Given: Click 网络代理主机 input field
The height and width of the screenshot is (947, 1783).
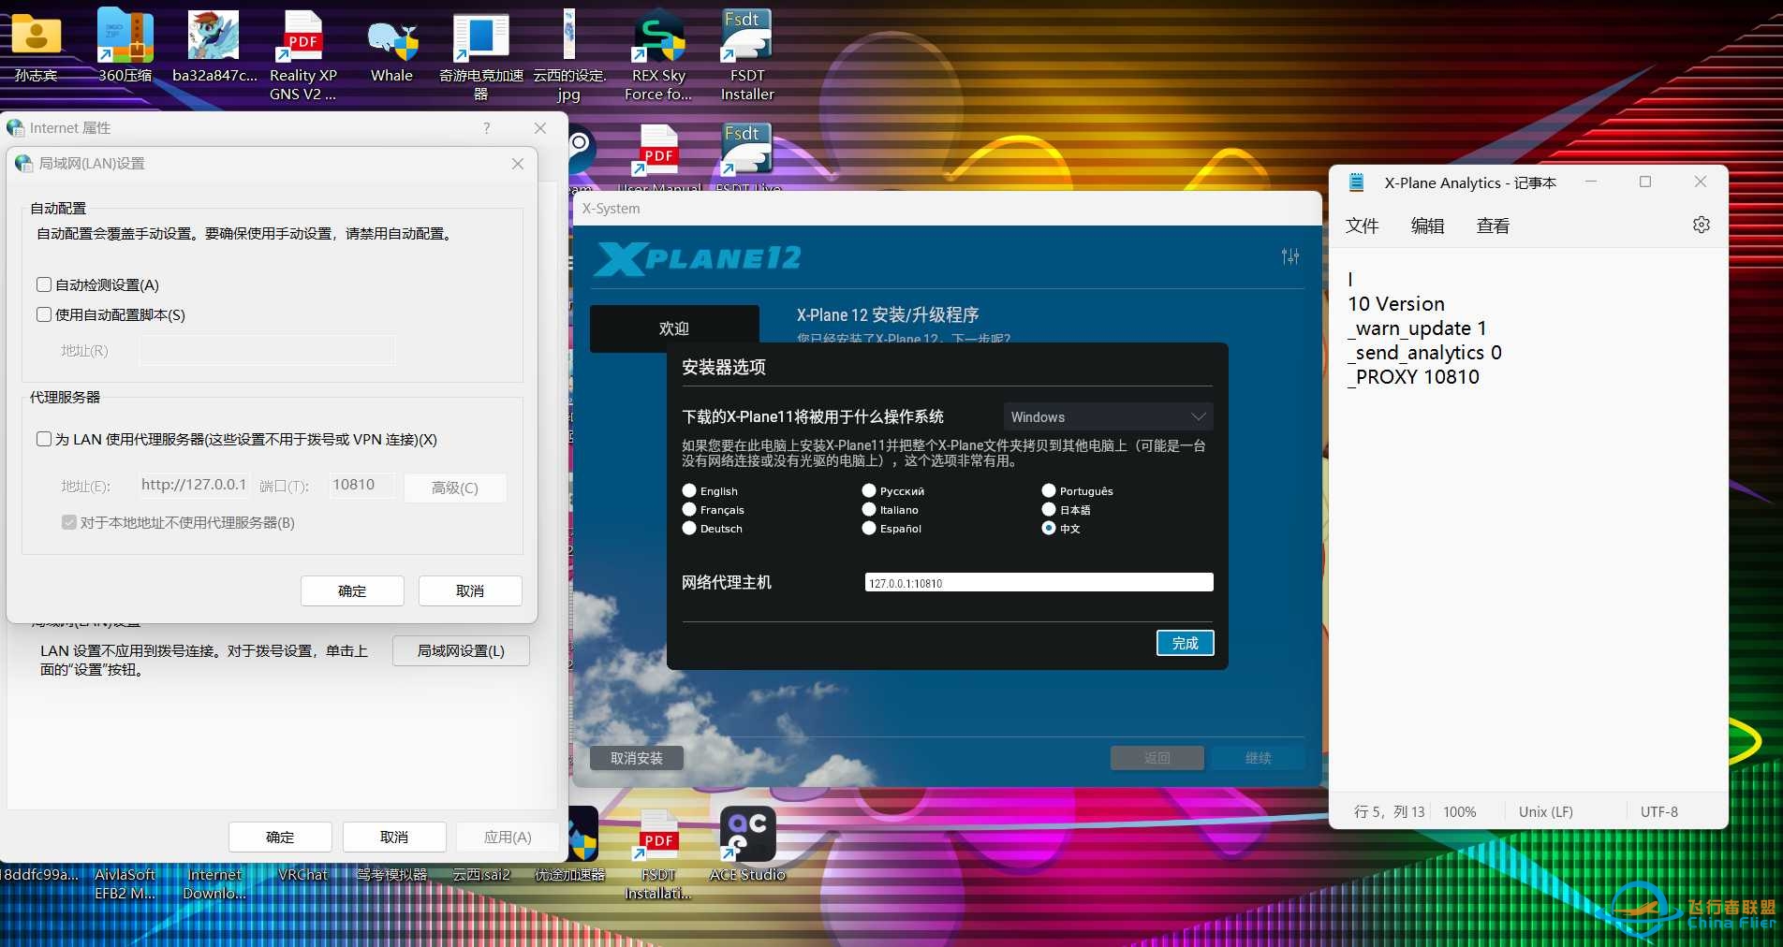Looking at the screenshot, I should (x=1039, y=582).
